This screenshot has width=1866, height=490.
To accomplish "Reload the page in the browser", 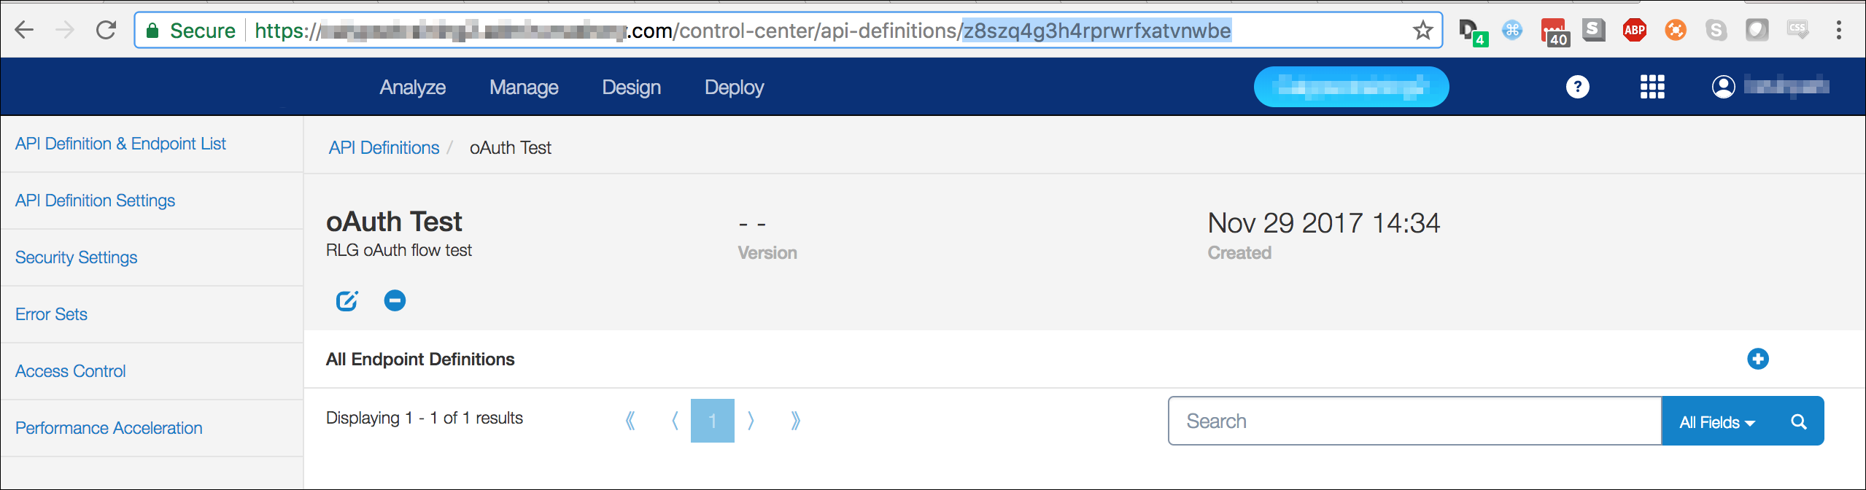I will point(107,31).
